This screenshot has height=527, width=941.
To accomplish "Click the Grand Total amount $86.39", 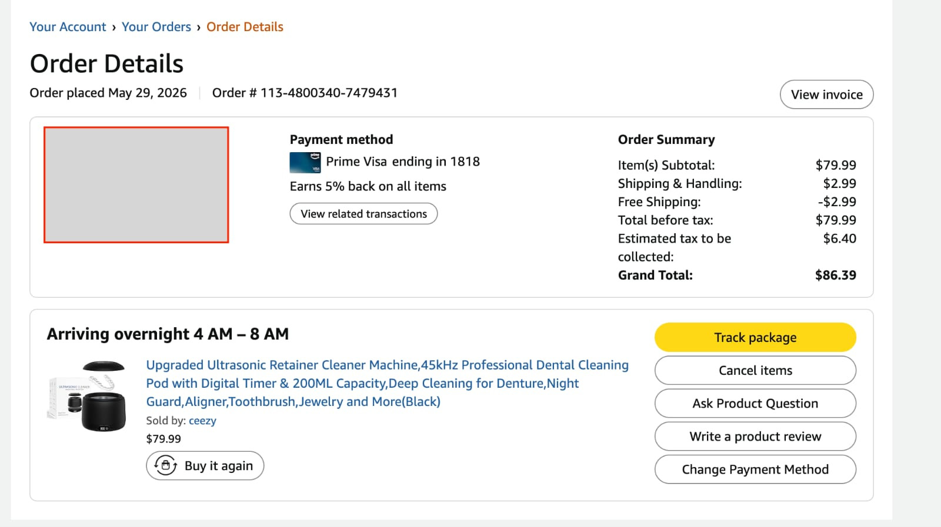I will click(835, 275).
